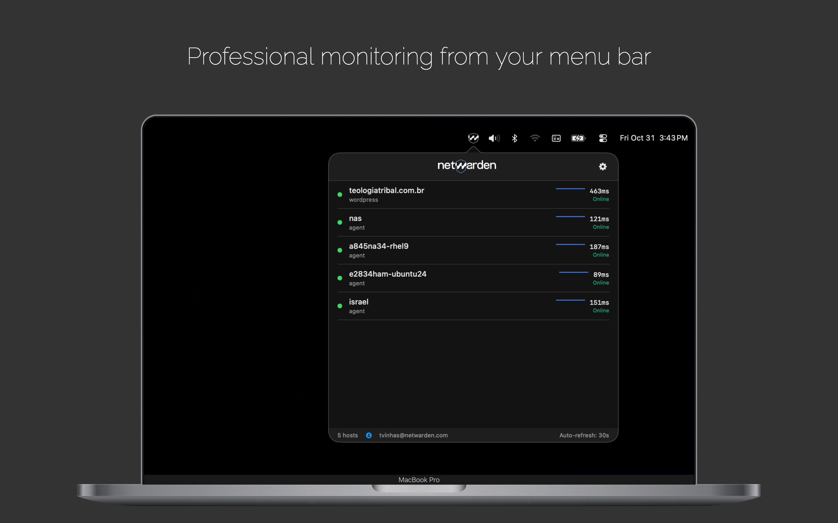Viewport: 838px width, 523px height.
Task: Click the 89ms response time value
Action: (601, 275)
